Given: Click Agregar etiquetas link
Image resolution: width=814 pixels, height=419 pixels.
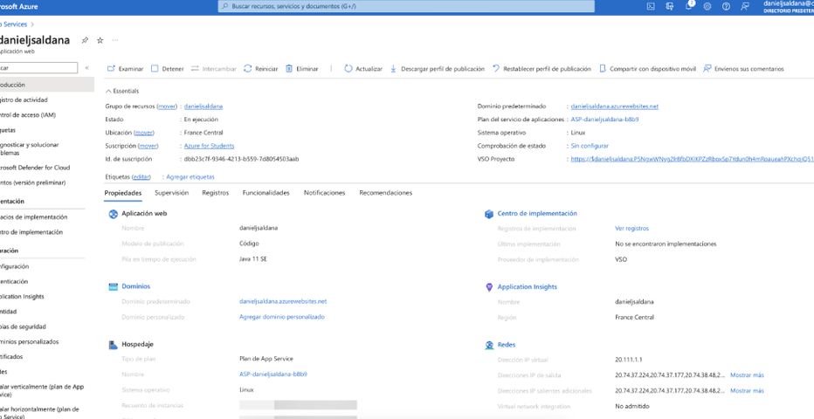Looking at the screenshot, I should pyautogui.click(x=190, y=177).
